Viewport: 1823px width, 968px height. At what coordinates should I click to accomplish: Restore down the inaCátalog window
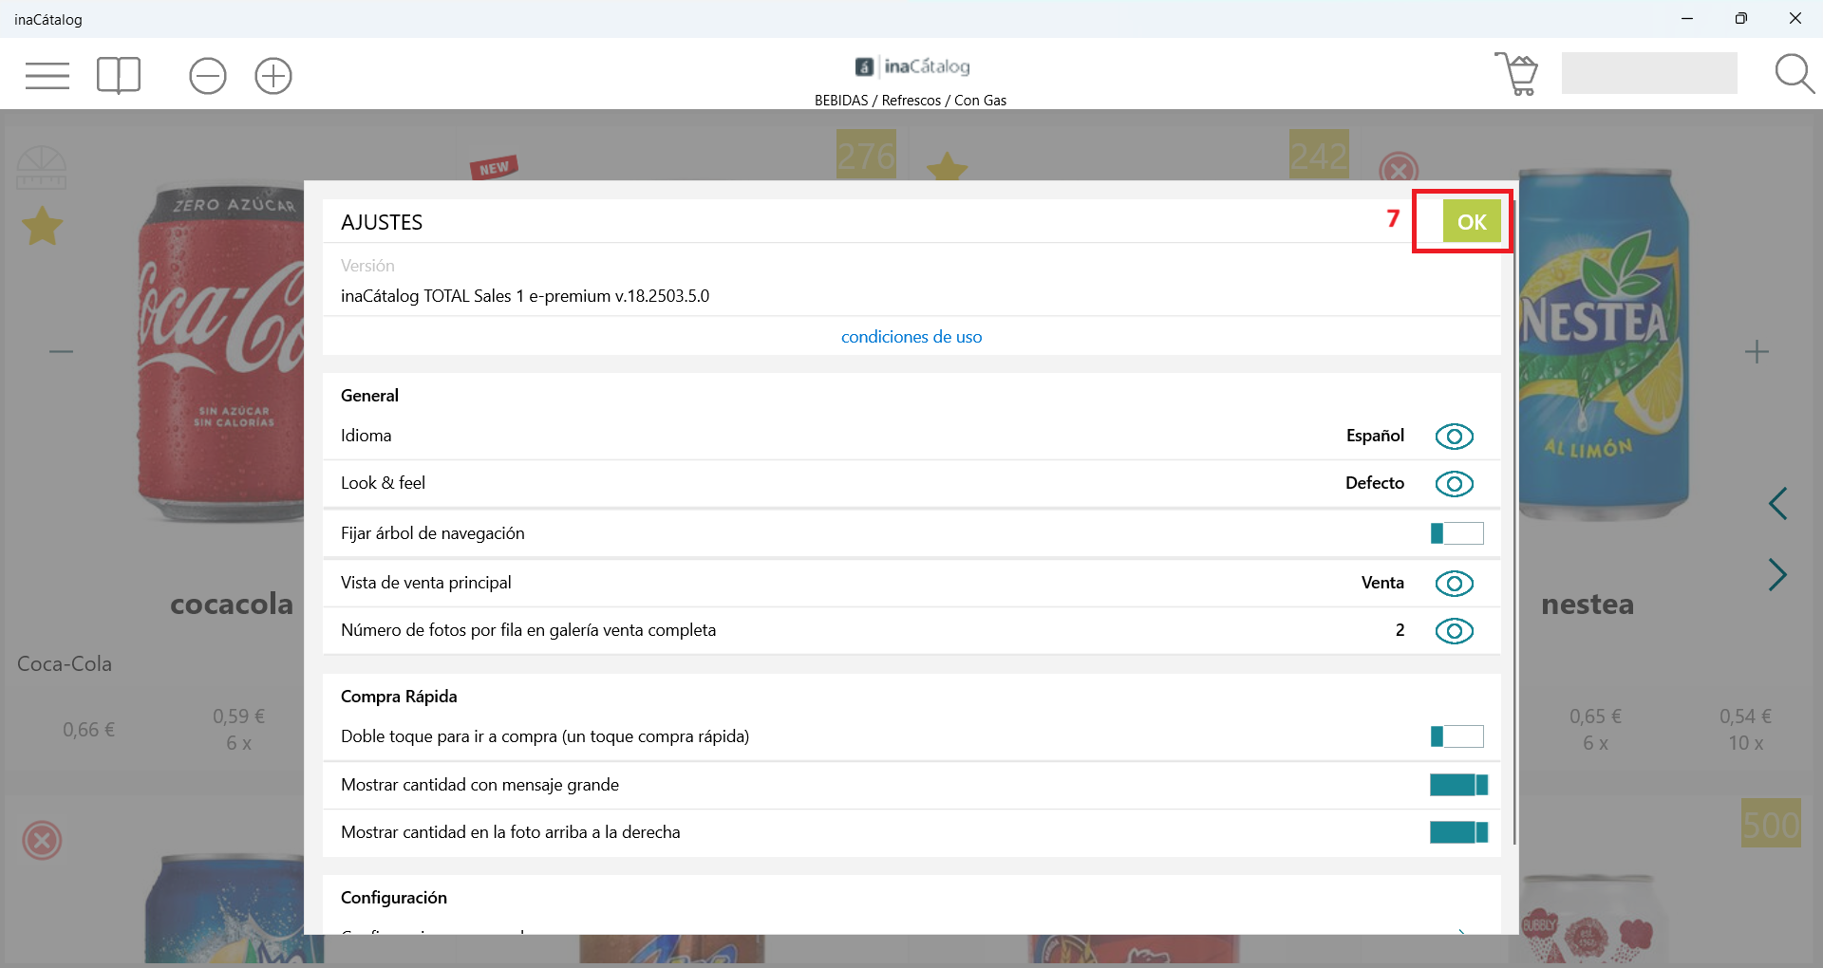click(x=1740, y=18)
